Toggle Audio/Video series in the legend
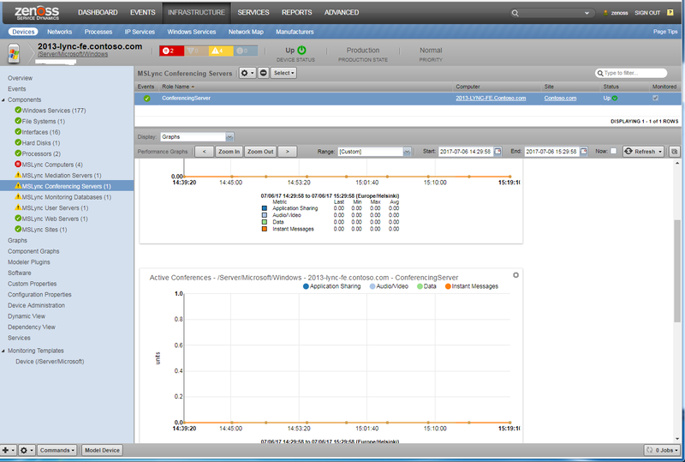 point(389,286)
